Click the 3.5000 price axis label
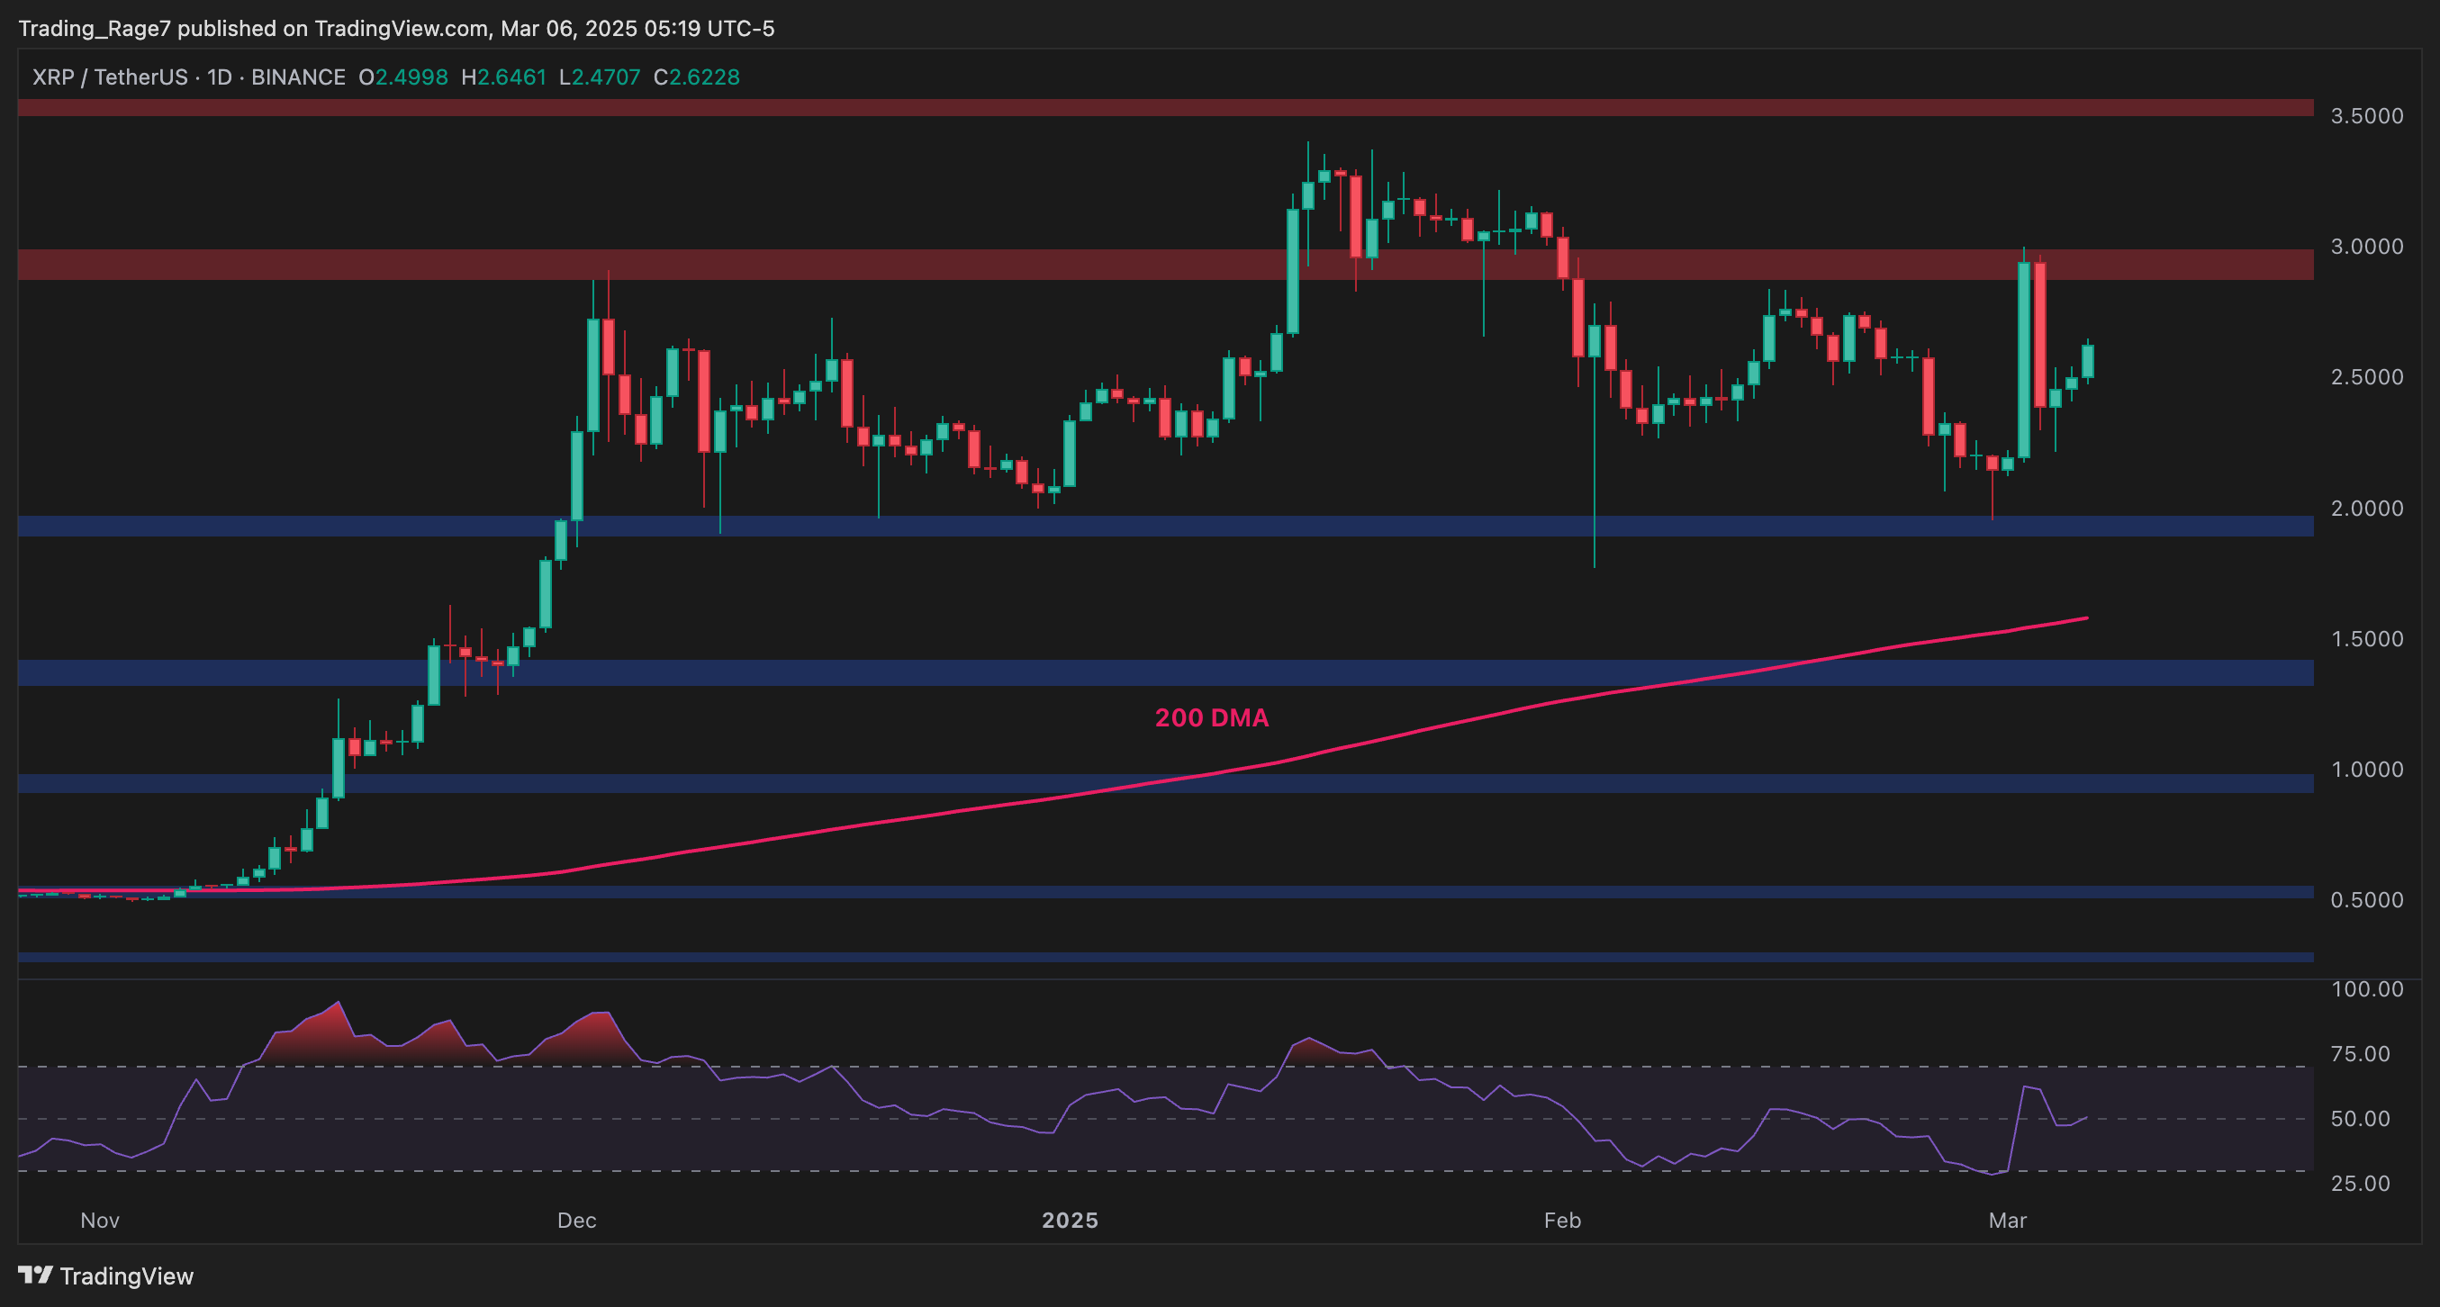The height and width of the screenshot is (1307, 2440). 2366,115
